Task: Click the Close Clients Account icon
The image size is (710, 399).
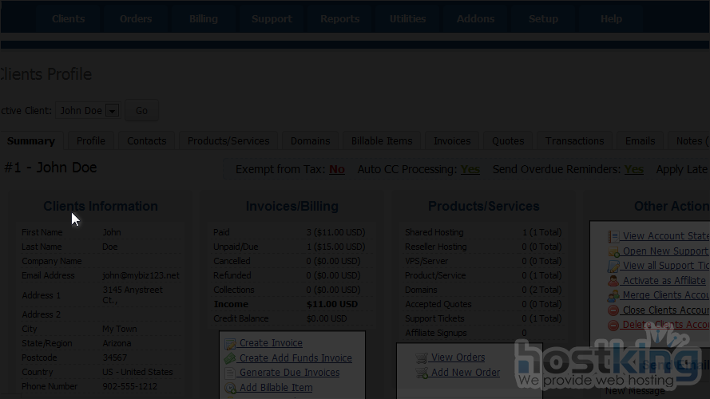Action: [x=613, y=310]
